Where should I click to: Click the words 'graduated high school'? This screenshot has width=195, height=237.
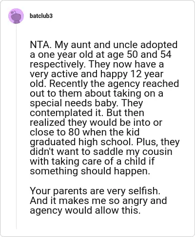(82, 142)
